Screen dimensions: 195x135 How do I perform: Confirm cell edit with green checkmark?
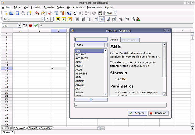36,26
